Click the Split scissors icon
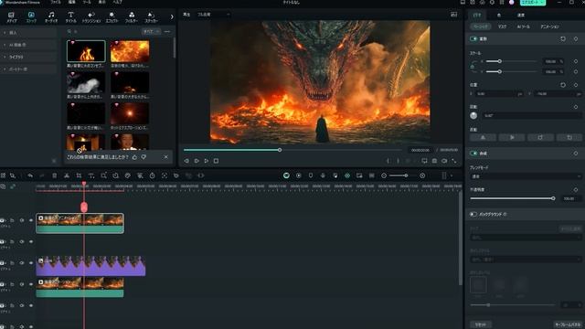The height and width of the screenshot is (329, 585). point(67,175)
